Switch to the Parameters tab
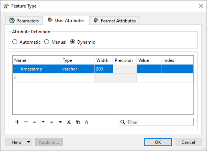This screenshot has width=207, height=151. tap(24, 21)
